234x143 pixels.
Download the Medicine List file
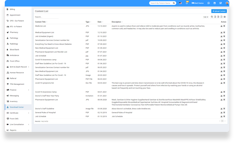[x=221, y=26]
